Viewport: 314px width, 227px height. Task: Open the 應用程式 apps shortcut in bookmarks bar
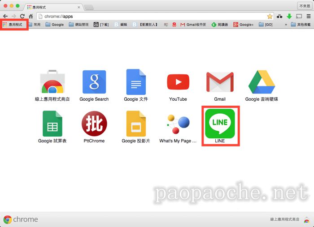click(x=13, y=24)
